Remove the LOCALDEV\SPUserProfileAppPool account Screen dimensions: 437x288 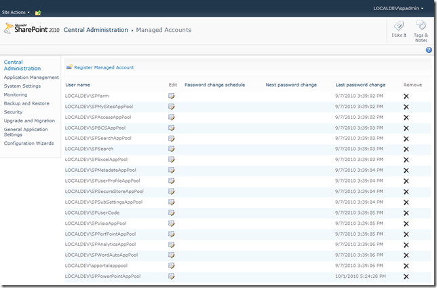pos(406,181)
